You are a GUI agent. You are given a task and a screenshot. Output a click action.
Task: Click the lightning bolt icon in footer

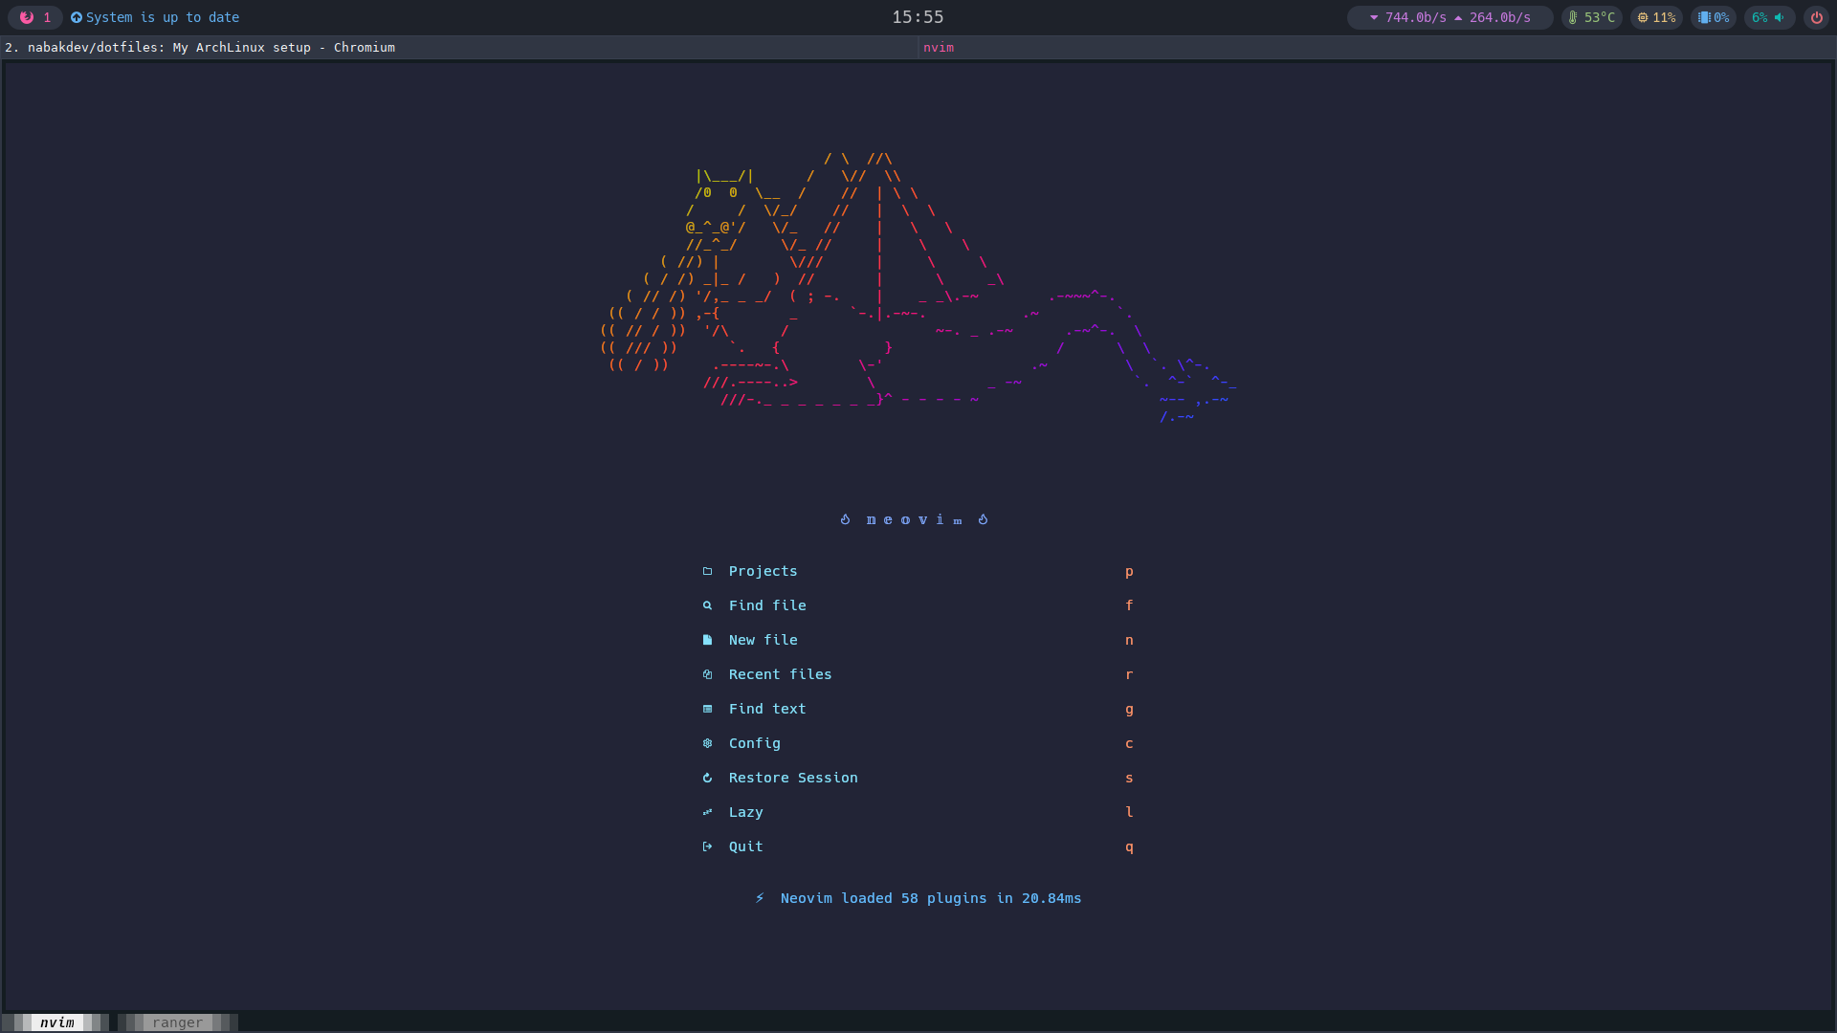pos(760,898)
